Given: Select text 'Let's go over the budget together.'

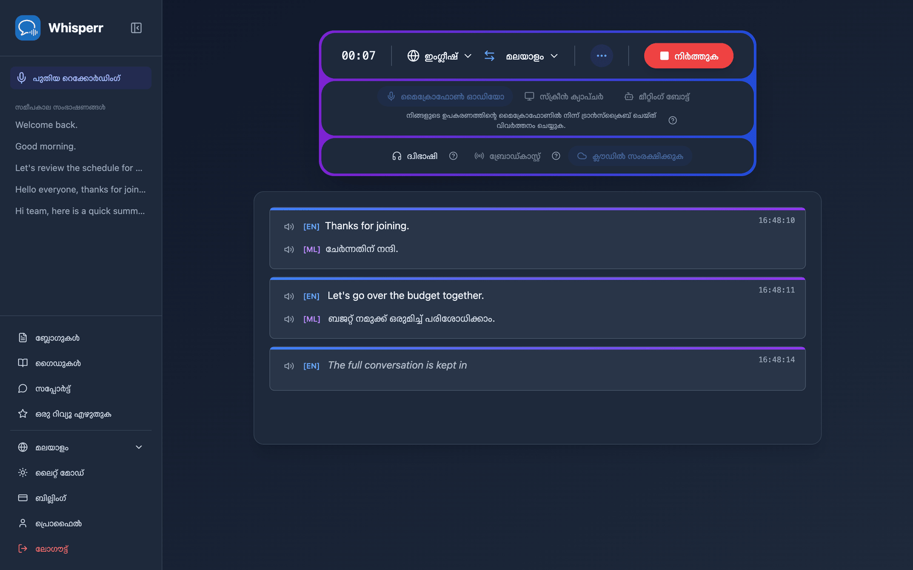Looking at the screenshot, I should [406, 296].
